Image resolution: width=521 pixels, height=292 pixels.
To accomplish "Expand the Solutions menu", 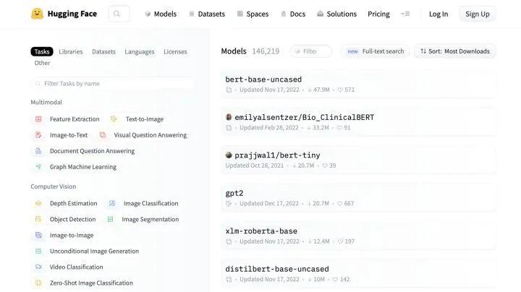I will (336, 14).
